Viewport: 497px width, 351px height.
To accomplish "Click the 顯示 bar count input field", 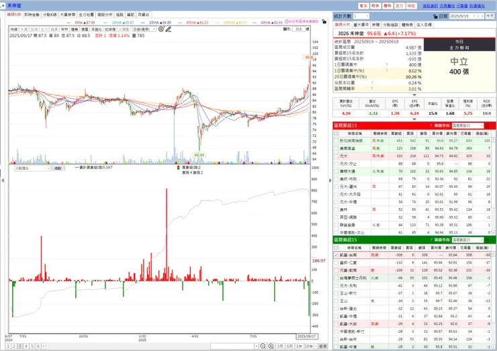I will point(298,29).
